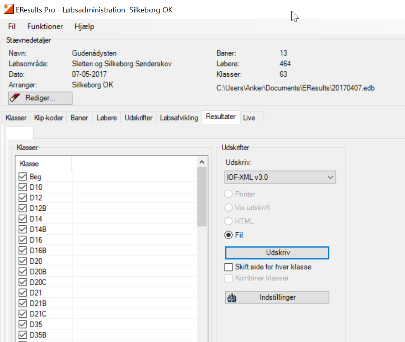Image resolution: width=405 pixels, height=342 pixels.
Task: Select the Fil radio button
Action: (x=229, y=235)
